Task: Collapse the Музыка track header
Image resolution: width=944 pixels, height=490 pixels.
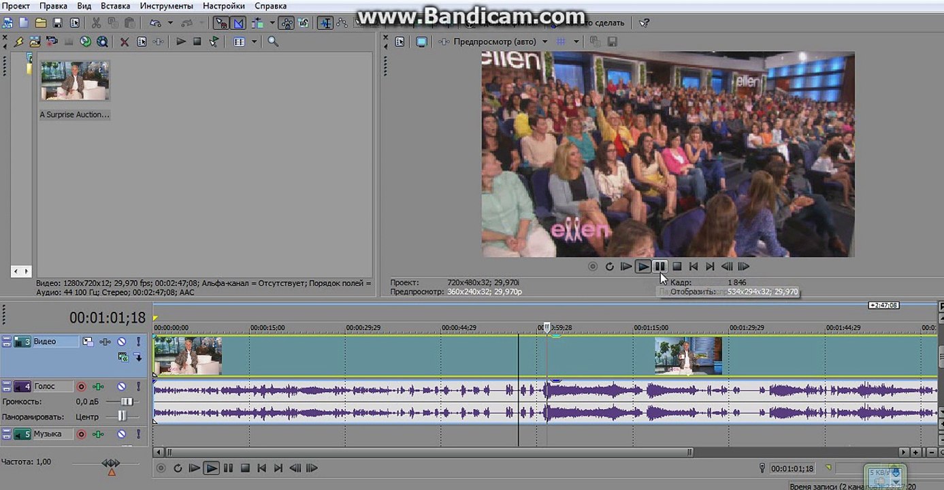Action: coord(7,434)
